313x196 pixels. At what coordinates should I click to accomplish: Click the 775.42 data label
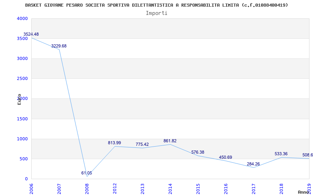[142, 144]
